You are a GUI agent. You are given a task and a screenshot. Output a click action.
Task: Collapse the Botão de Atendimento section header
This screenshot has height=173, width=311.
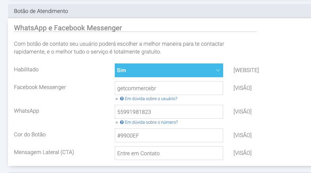[x=41, y=11]
